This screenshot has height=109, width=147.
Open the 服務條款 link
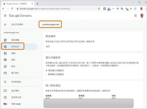(85, 65)
